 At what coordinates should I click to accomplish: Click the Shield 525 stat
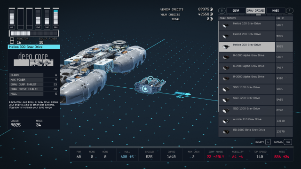[149, 154]
